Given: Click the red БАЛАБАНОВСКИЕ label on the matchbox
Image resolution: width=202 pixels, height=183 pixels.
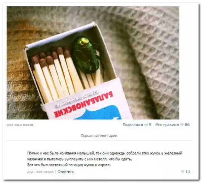Looking at the screenshot, I should (83, 104).
